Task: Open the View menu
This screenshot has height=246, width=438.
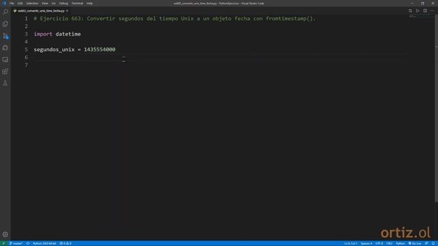Action: [44, 3]
